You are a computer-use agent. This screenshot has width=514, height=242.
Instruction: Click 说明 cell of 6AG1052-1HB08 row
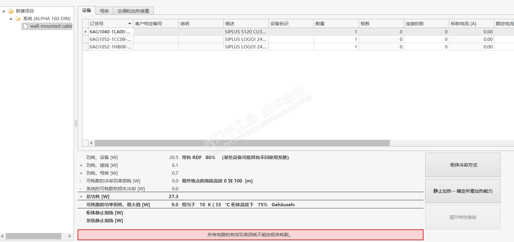coord(201,47)
